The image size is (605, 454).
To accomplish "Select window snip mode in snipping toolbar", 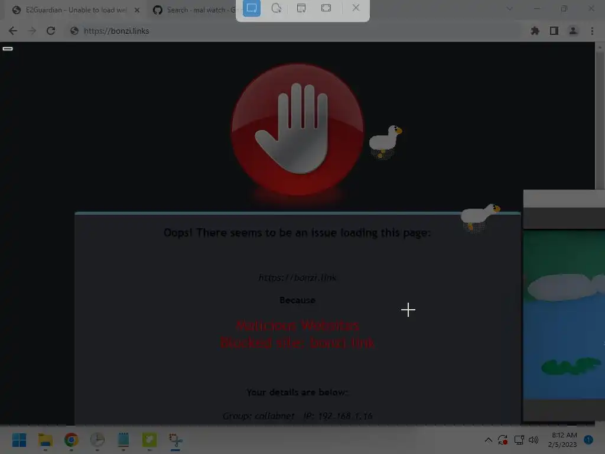I will [x=301, y=8].
